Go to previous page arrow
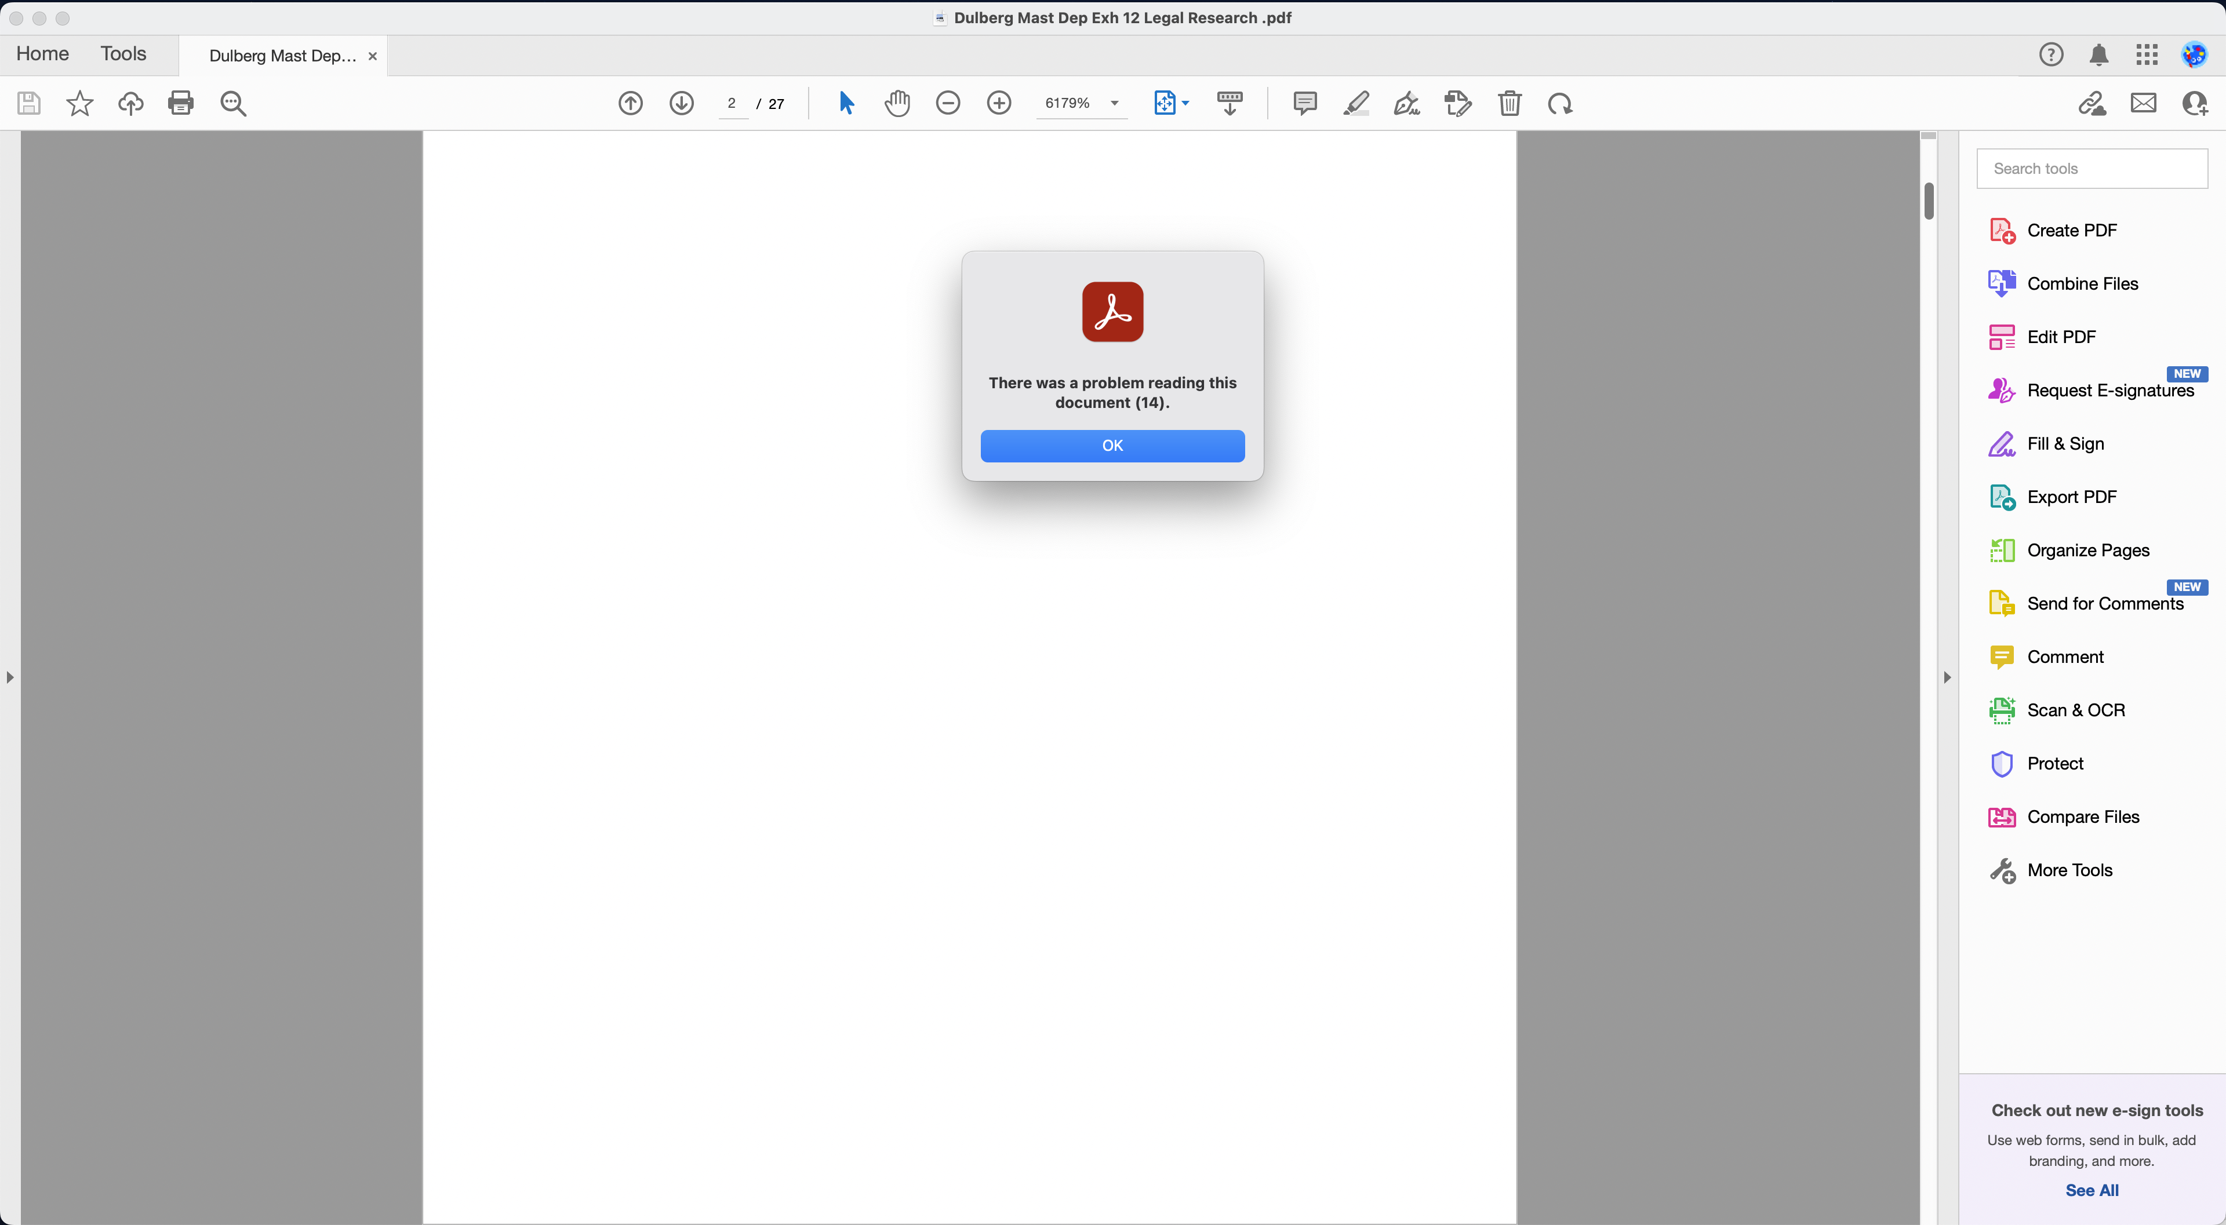The width and height of the screenshot is (2226, 1225). click(x=630, y=104)
